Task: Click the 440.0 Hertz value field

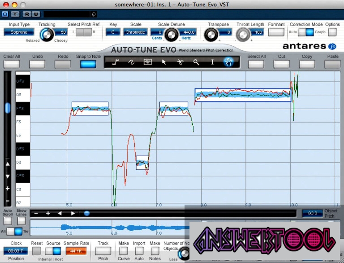Action: tap(187, 32)
